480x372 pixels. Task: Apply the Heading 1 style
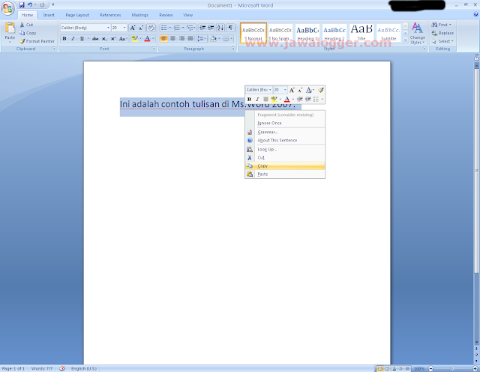307,33
